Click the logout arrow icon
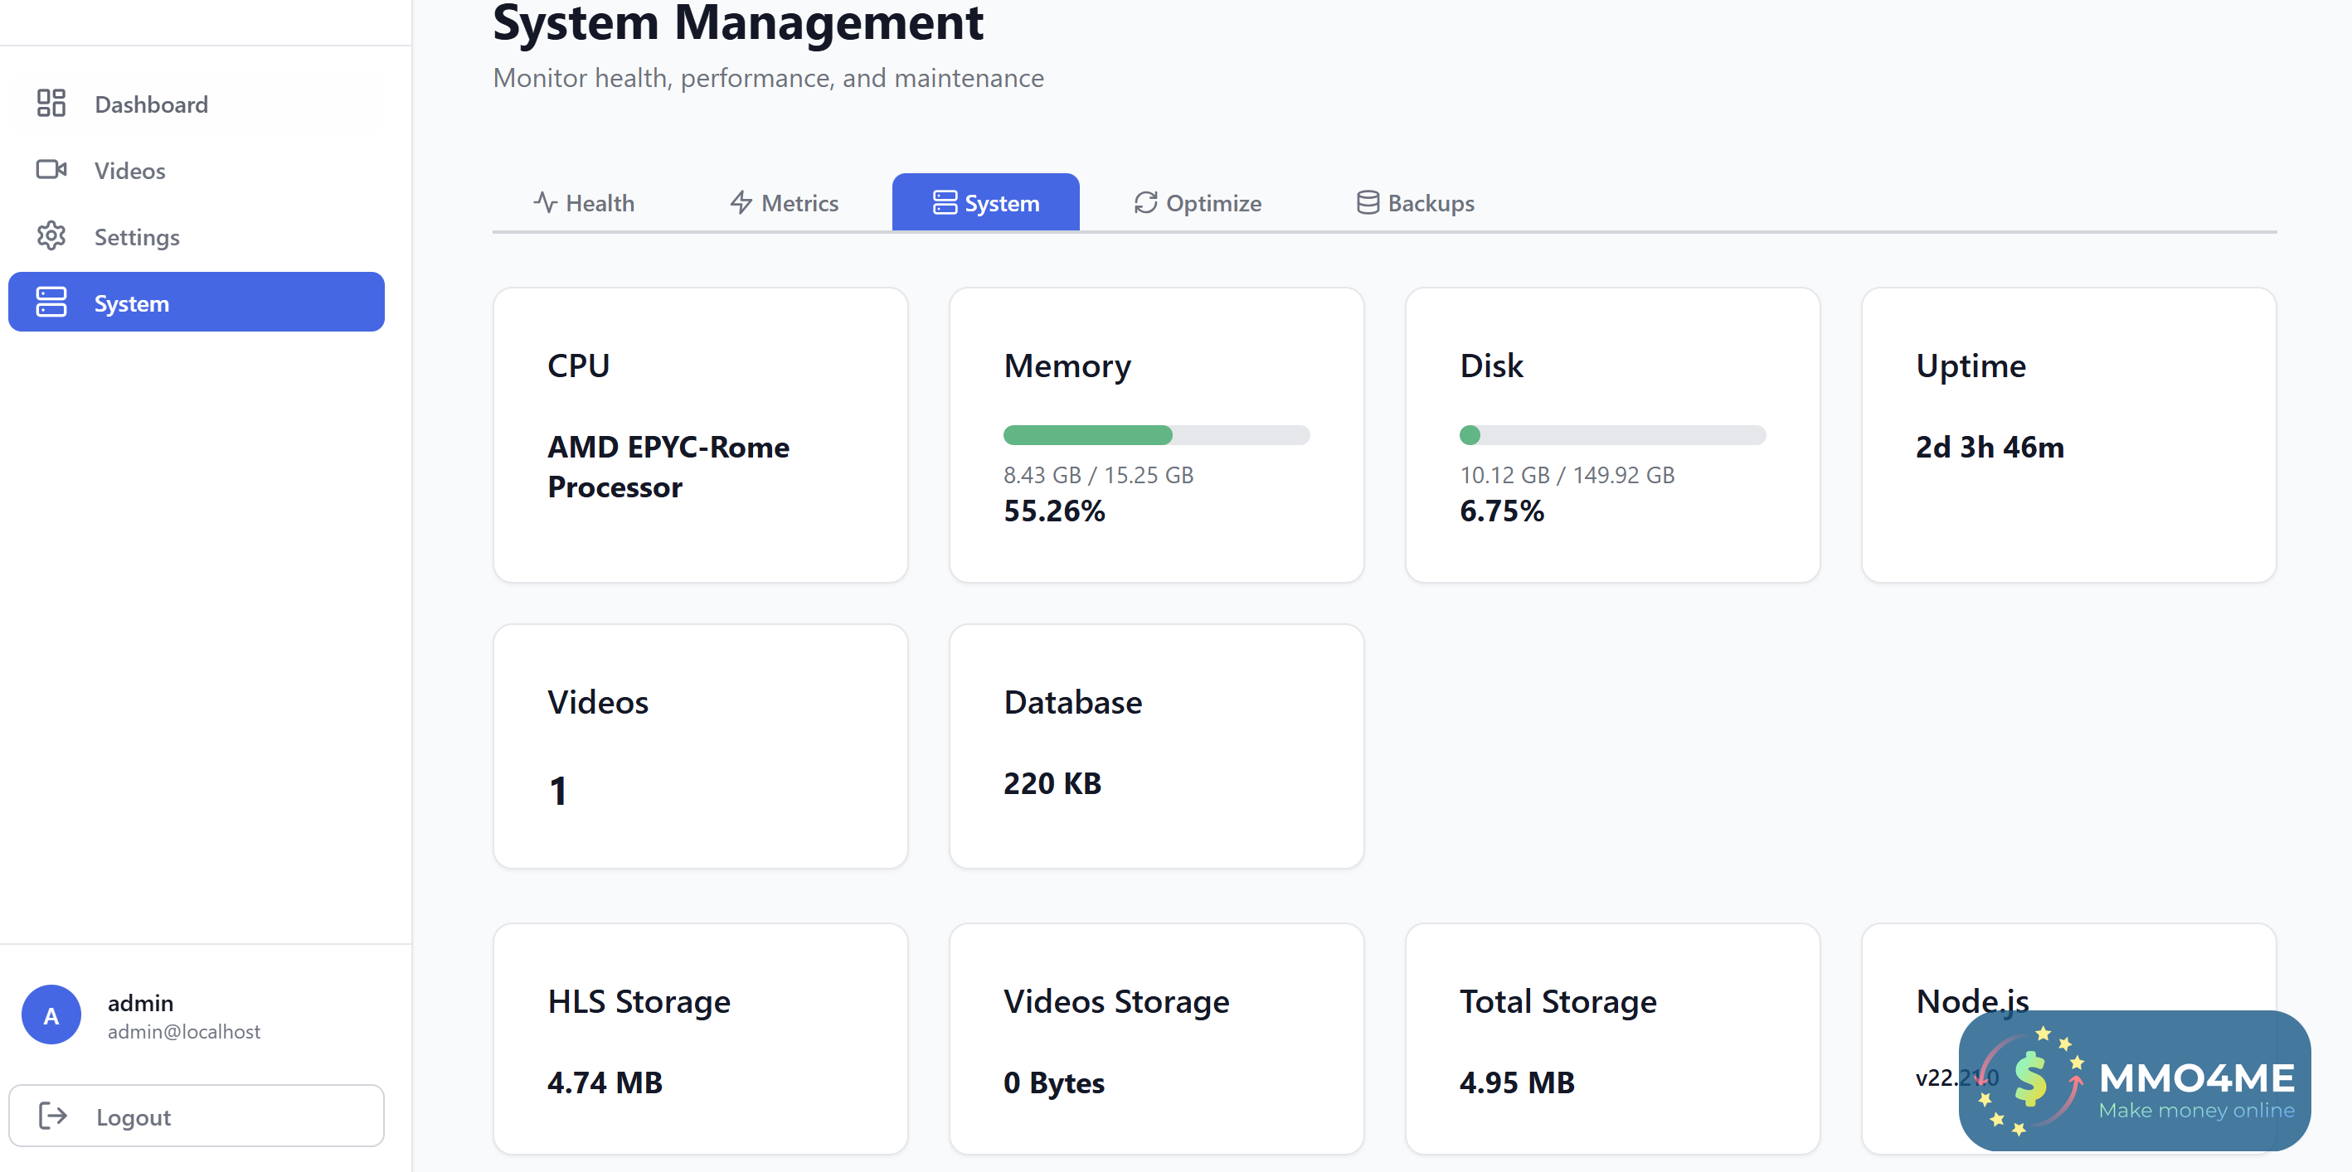Image resolution: width=2352 pixels, height=1172 pixels. coord(53,1116)
